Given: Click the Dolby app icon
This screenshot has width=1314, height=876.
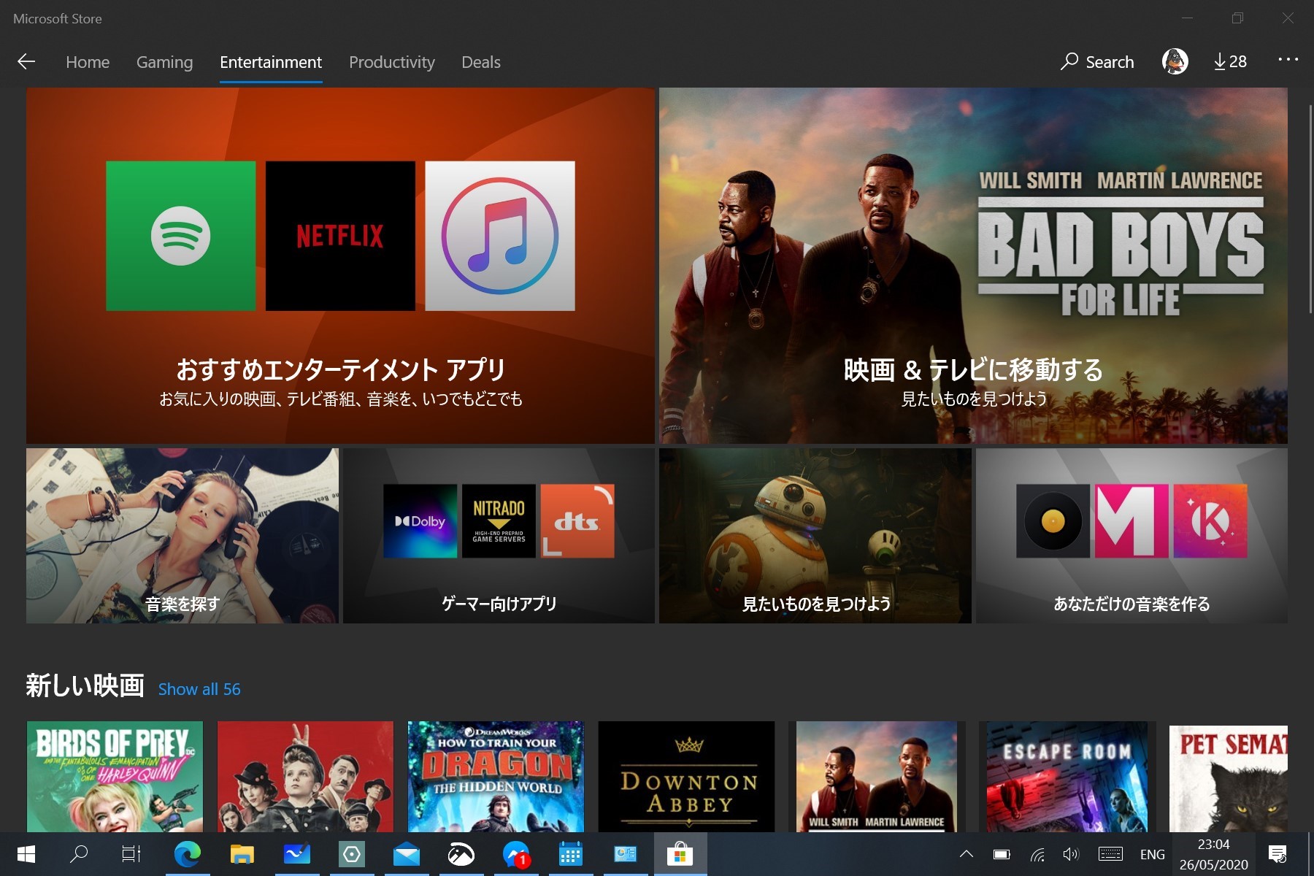Looking at the screenshot, I should (x=420, y=521).
